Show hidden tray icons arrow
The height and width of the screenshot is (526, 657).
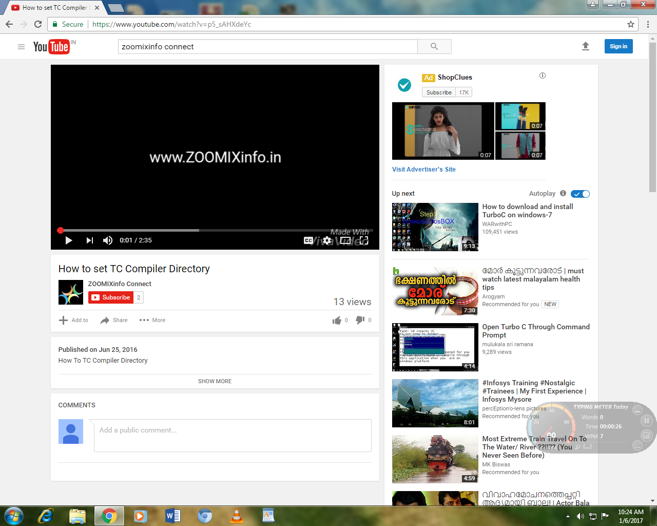568,516
